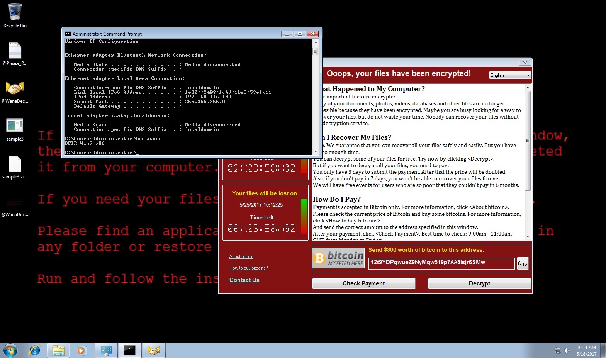Click the Command Prompt scrollbar up arrow

point(315,42)
